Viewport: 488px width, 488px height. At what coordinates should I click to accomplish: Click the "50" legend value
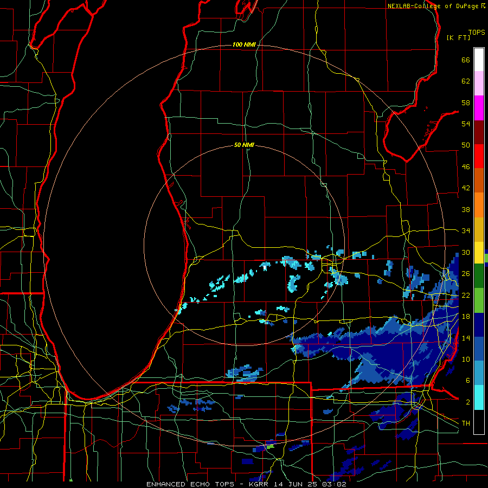tap(466, 145)
